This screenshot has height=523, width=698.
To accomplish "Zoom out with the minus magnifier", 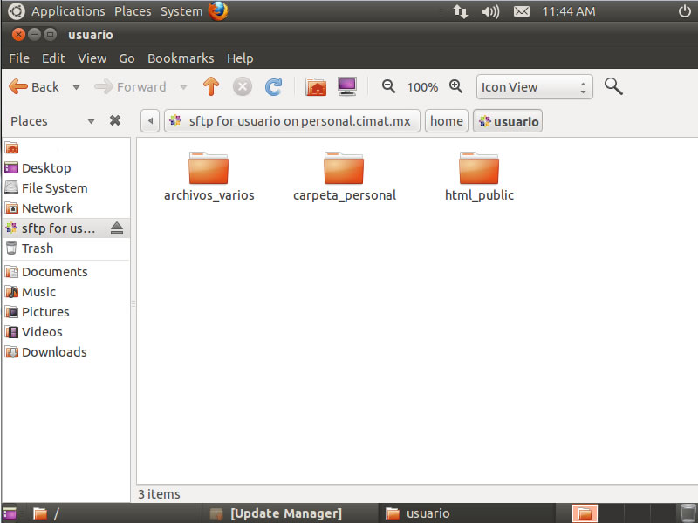I will [388, 86].
